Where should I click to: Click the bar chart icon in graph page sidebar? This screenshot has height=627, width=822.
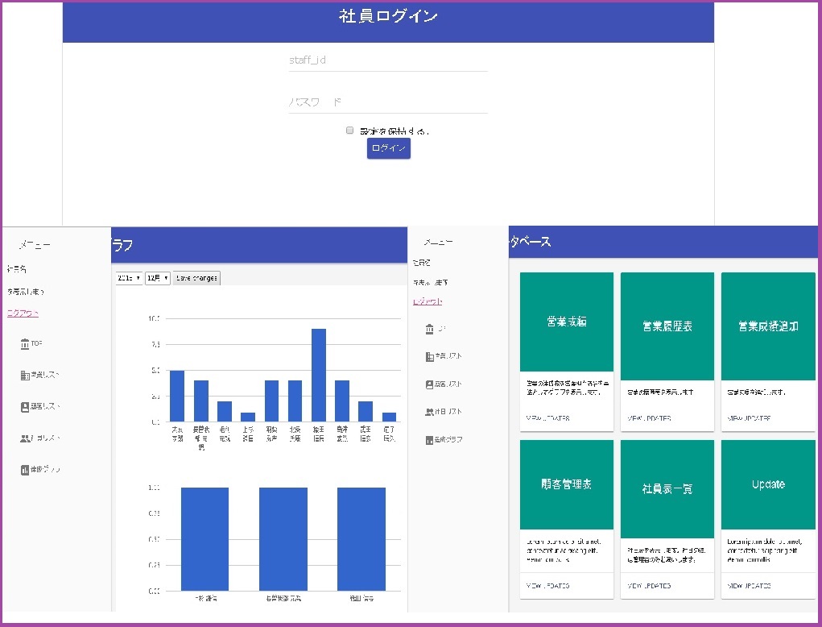point(25,469)
